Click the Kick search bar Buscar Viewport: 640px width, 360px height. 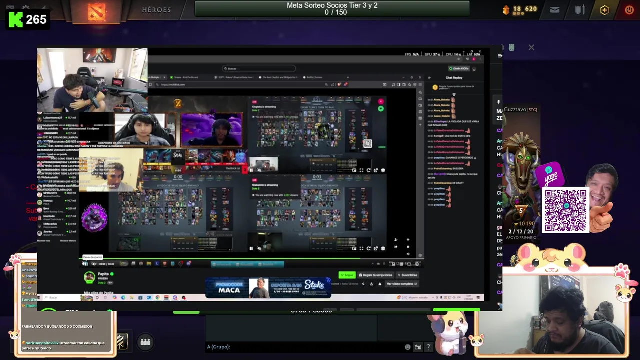[x=259, y=69]
